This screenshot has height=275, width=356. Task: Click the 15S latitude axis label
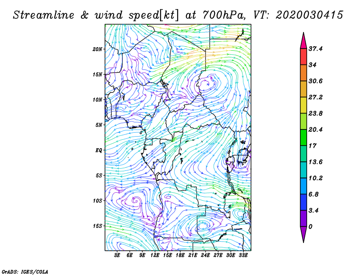click(x=97, y=226)
